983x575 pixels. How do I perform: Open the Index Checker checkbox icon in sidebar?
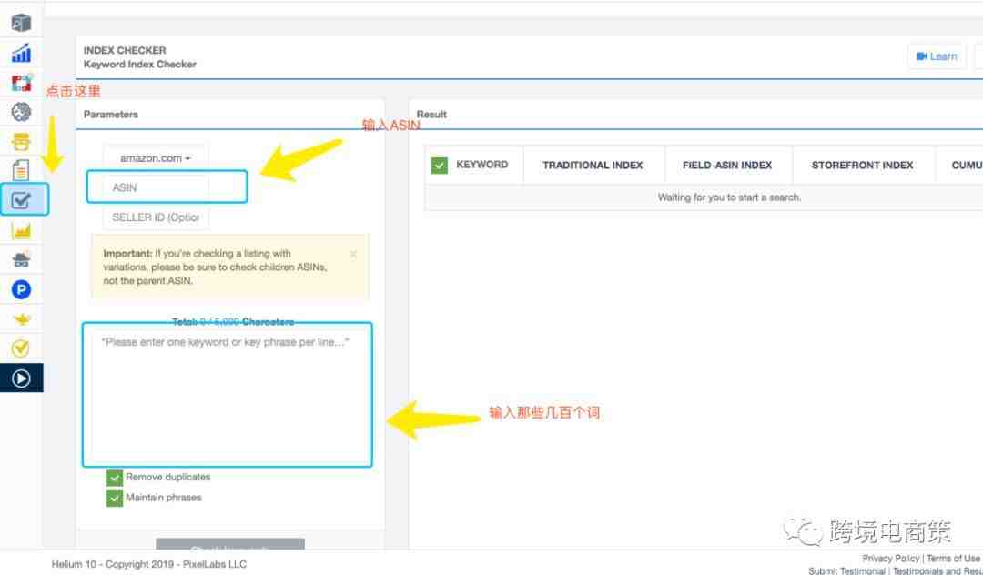(x=22, y=199)
